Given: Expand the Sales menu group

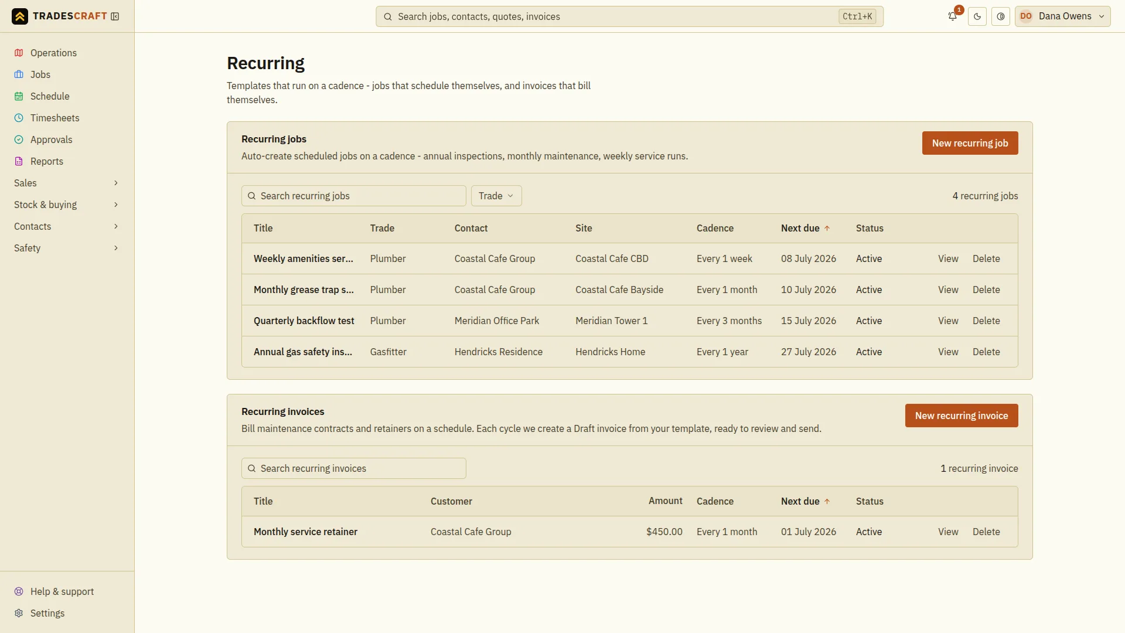Looking at the screenshot, I should click(x=67, y=183).
